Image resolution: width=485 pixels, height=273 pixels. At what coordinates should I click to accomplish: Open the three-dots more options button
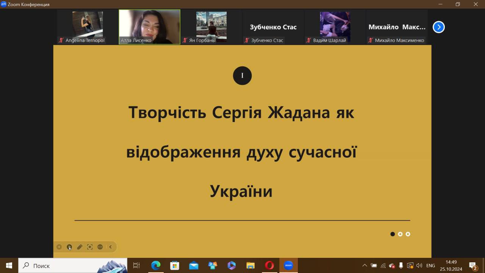(100, 247)
